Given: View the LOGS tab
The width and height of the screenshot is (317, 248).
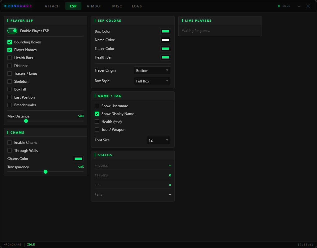Looking at the screenshot, I should tap(137, 6).
